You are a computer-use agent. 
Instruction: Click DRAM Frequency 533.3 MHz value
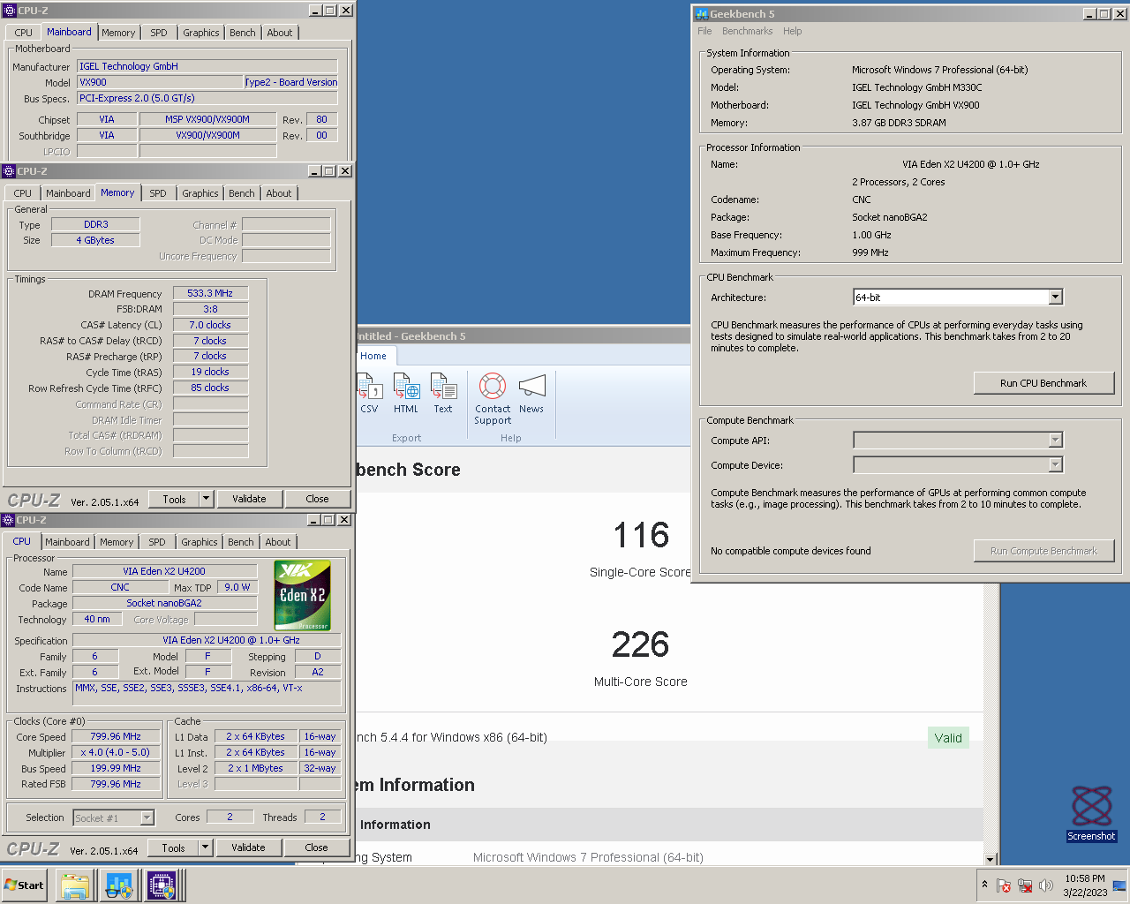click(210, 293)
